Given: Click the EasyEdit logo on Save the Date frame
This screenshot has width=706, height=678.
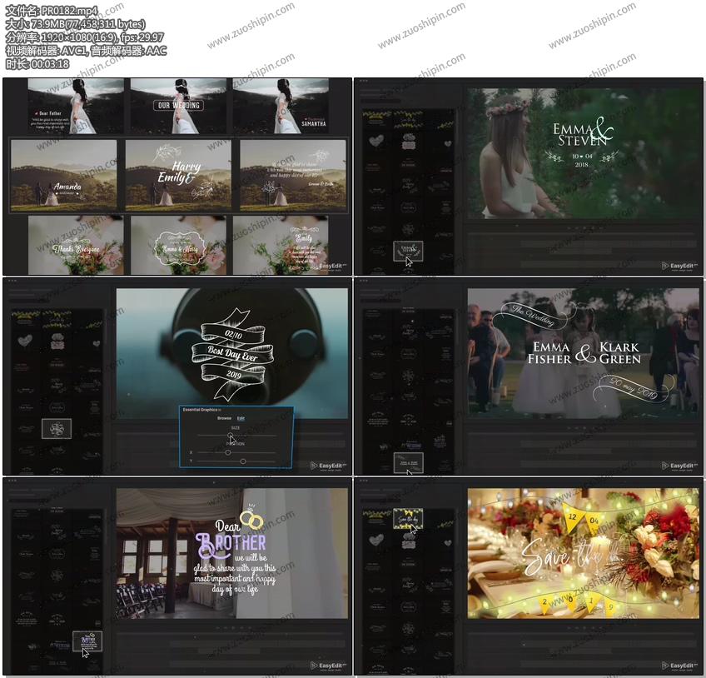Looking at the screenshot, I should 679,666.
